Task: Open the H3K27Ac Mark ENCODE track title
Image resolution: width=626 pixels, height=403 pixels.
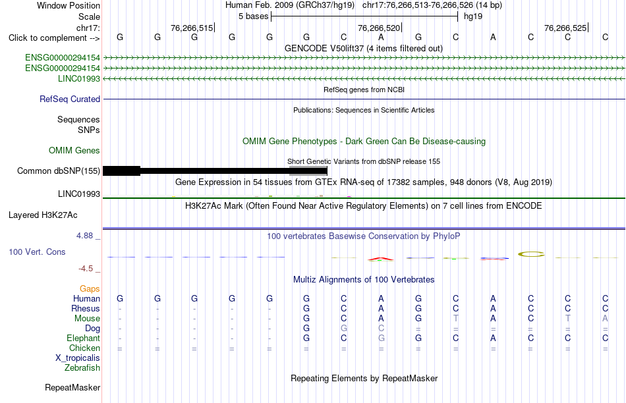Action: (x=364, y=206)
